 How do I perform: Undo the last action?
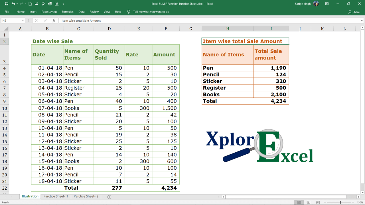14,4
